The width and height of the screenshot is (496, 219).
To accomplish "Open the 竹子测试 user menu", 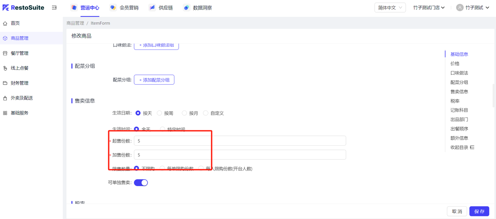I will tap(472, 8).
